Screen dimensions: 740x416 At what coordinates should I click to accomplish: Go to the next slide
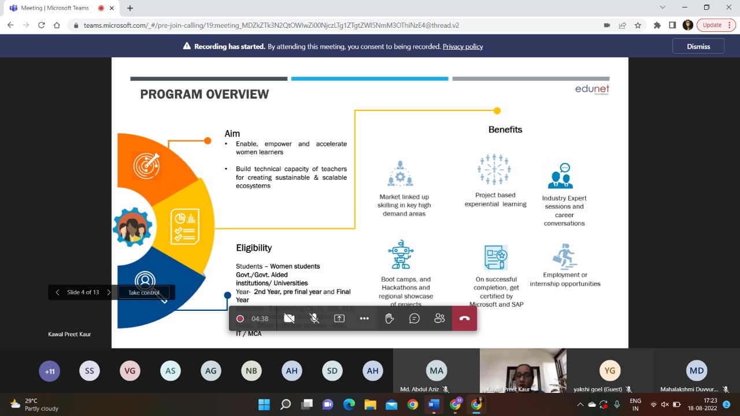tap(109, 292)
